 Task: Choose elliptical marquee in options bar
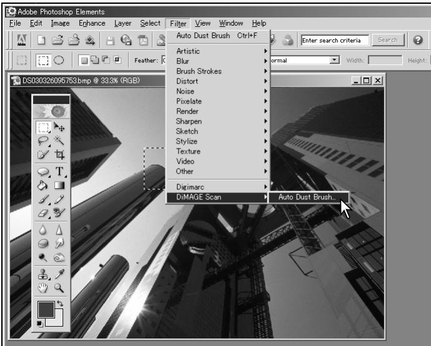pyautogui.click(x=59, y=60)
